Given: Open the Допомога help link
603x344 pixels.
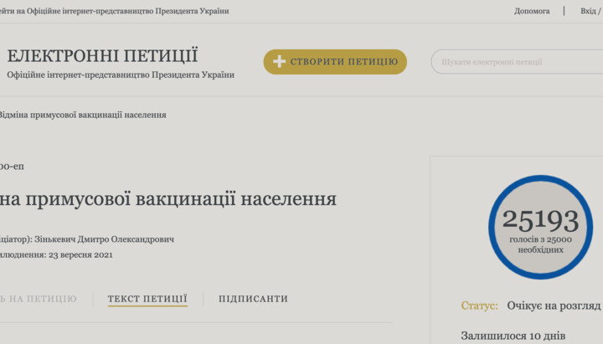Looking at the screenshot, I should (x=532, y=11).
